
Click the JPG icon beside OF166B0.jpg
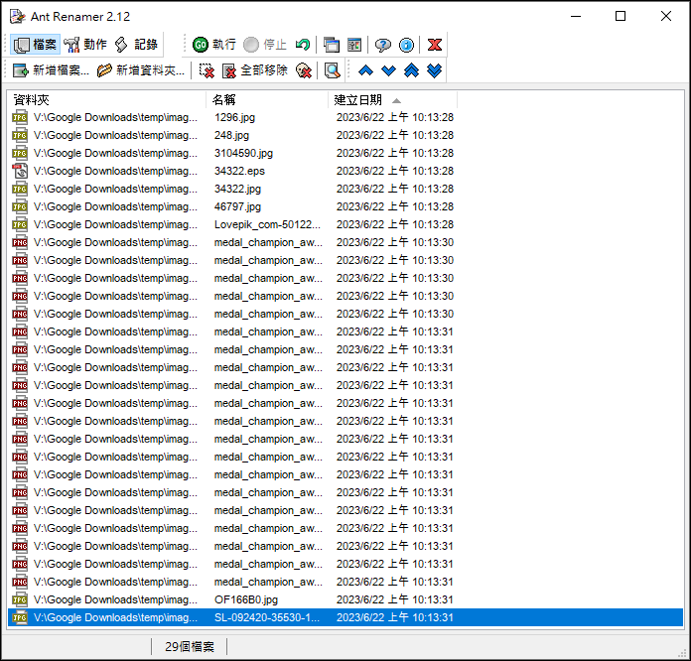click(x=20, y=599)
